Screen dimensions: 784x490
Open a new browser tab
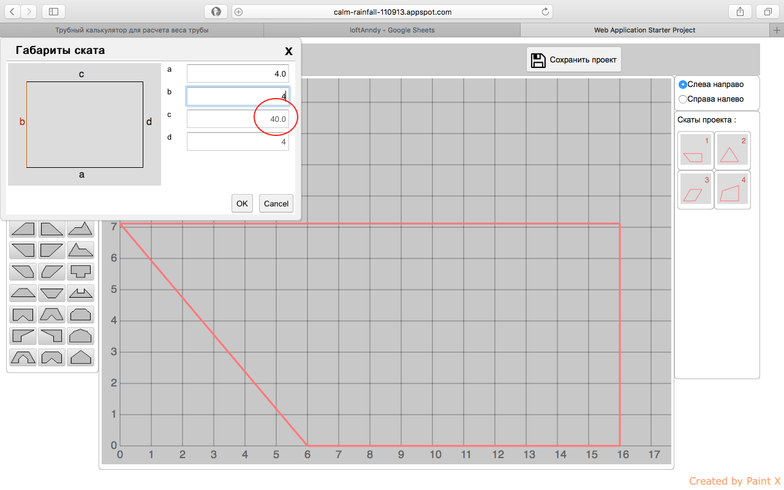tap(777, 29)
